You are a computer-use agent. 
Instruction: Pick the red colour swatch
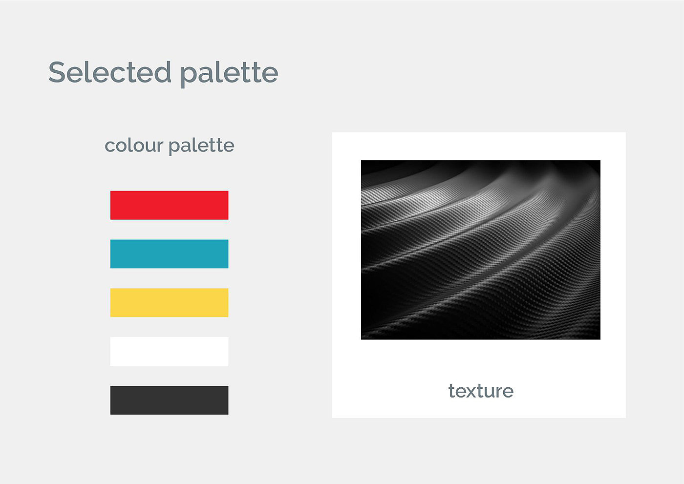[x=169, y=205]
